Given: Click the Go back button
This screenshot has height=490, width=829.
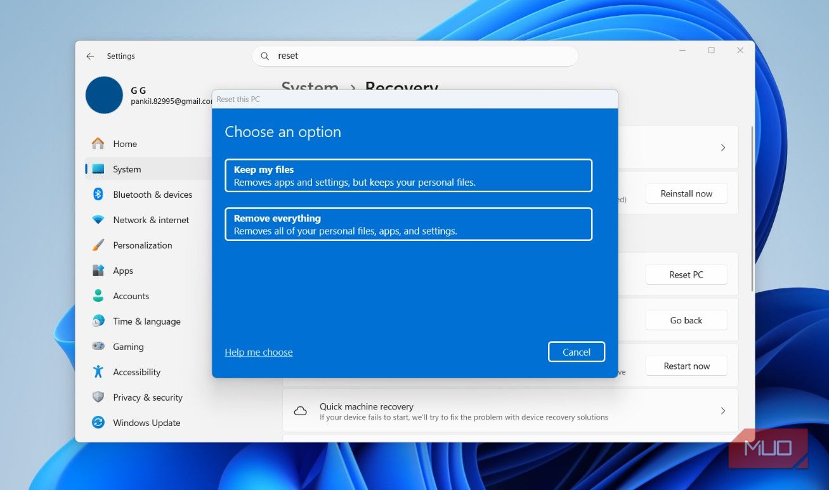Looking at the screenshot, I should pyautogui.click(x=686, y=320).
